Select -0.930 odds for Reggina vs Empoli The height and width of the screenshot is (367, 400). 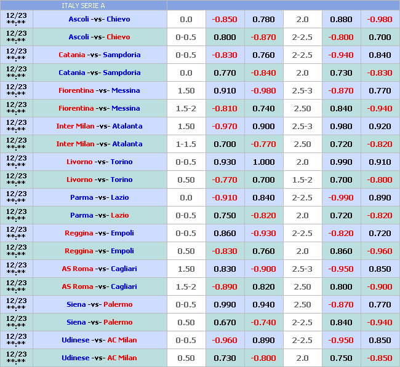point(263,233)
